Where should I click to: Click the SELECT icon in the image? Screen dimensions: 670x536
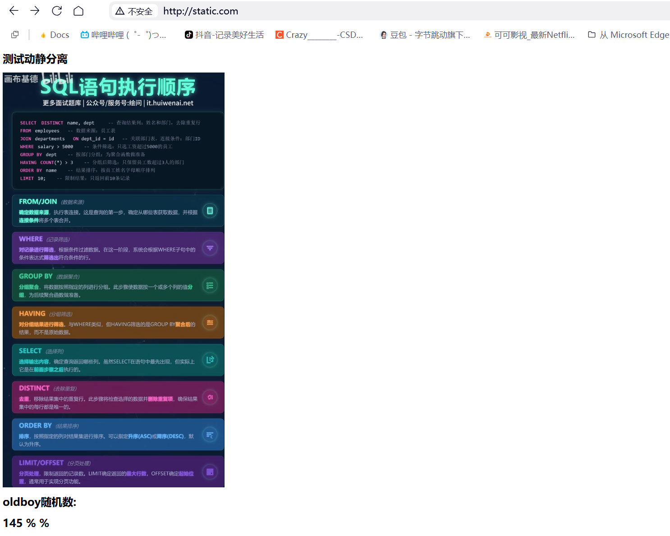click(210, 360)
